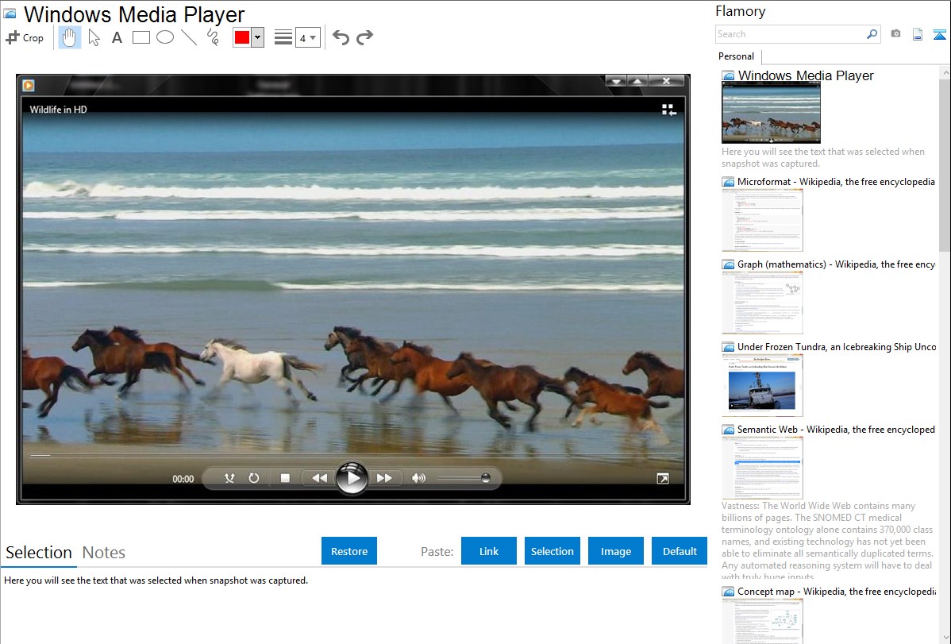951x644 pixels.
Task: Click the Flamory search field
Action: coord(791,34)
